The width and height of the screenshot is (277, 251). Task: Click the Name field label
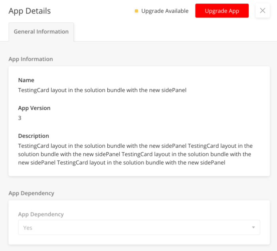click(26, 80)
